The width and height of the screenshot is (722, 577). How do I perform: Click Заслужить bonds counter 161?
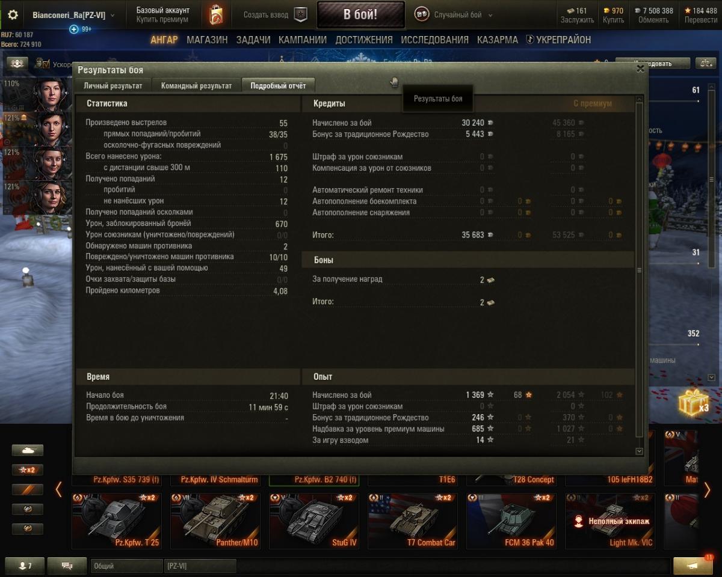coord(577,15)
